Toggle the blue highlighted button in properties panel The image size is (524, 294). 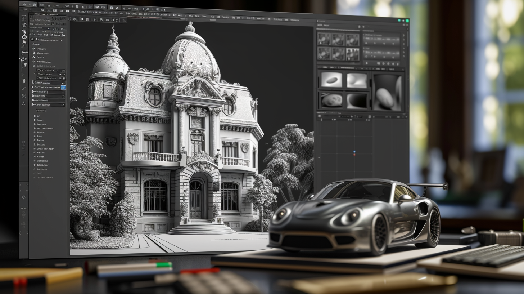[x=63, y=88]
